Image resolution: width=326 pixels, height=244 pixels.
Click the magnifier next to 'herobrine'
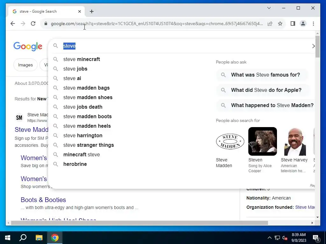point(55,164)
